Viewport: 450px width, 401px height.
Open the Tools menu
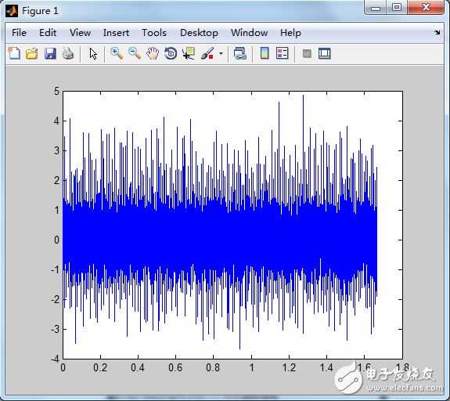tap(154, 33)
